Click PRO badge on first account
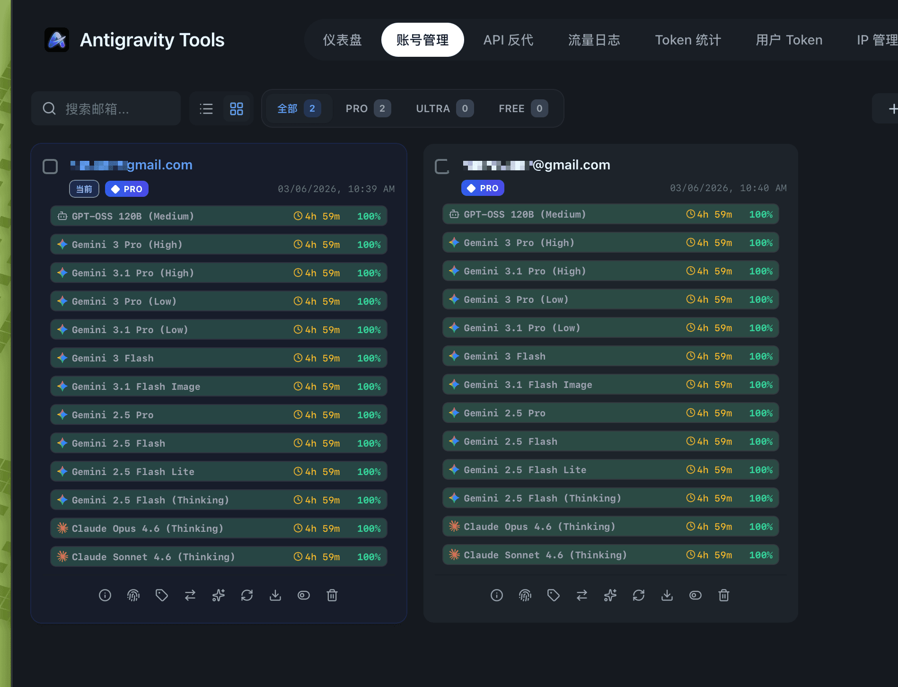Image resolution: width=898 pixels, height=687 pixels. click(x=127, y=189)
